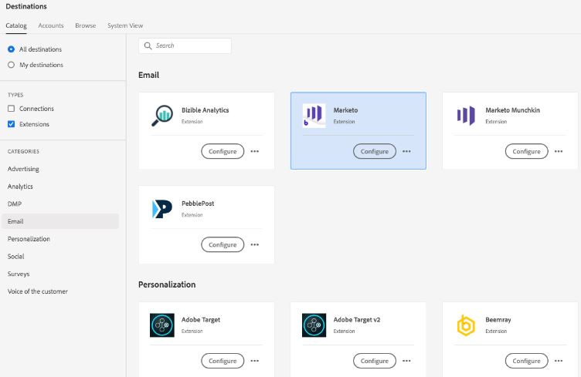Viewport: 581px width, 377px height.
Task: Switch to the Catalog tab
Action: click(x=16, y=25)
